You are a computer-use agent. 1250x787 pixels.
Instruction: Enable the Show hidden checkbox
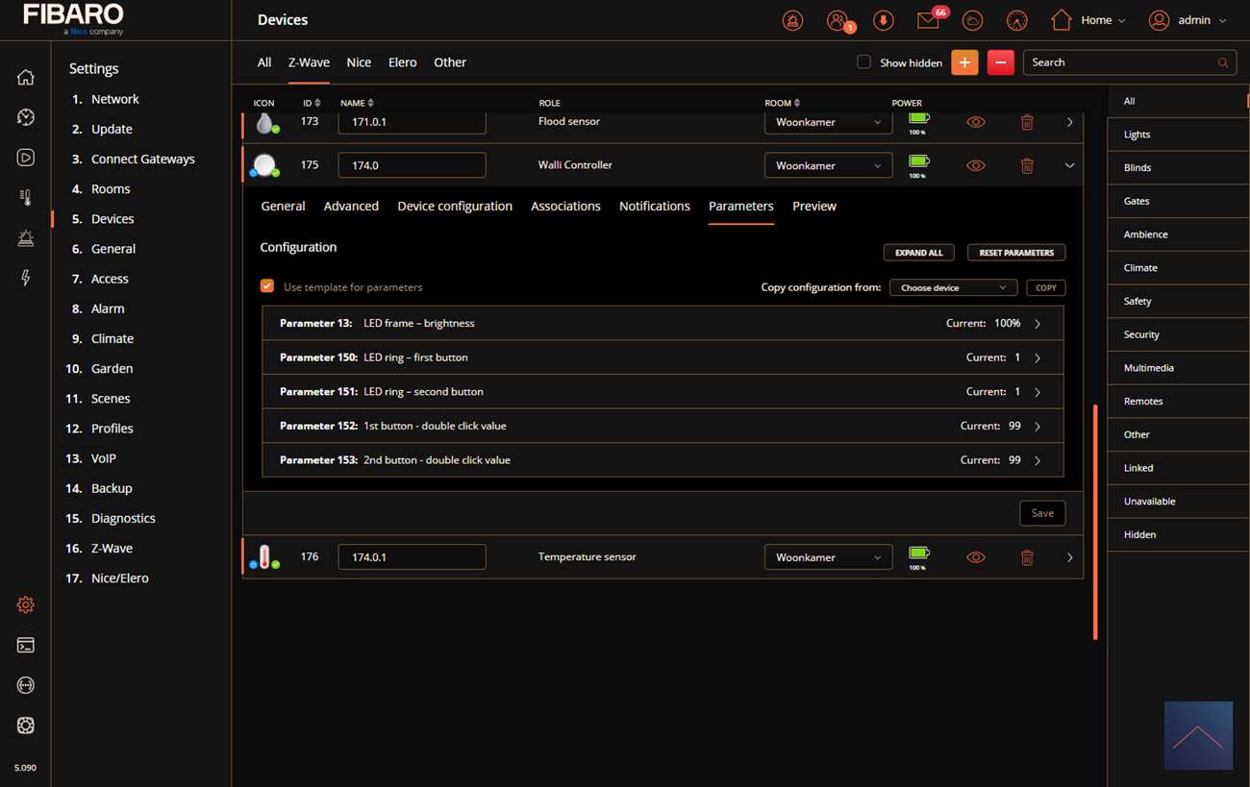(x=863, y=62)
